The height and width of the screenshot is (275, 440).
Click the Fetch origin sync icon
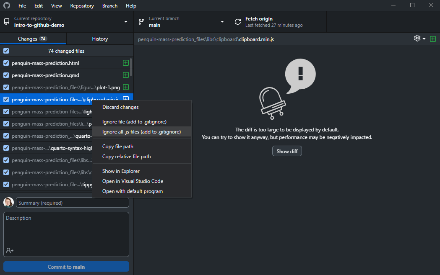(238, 22)
